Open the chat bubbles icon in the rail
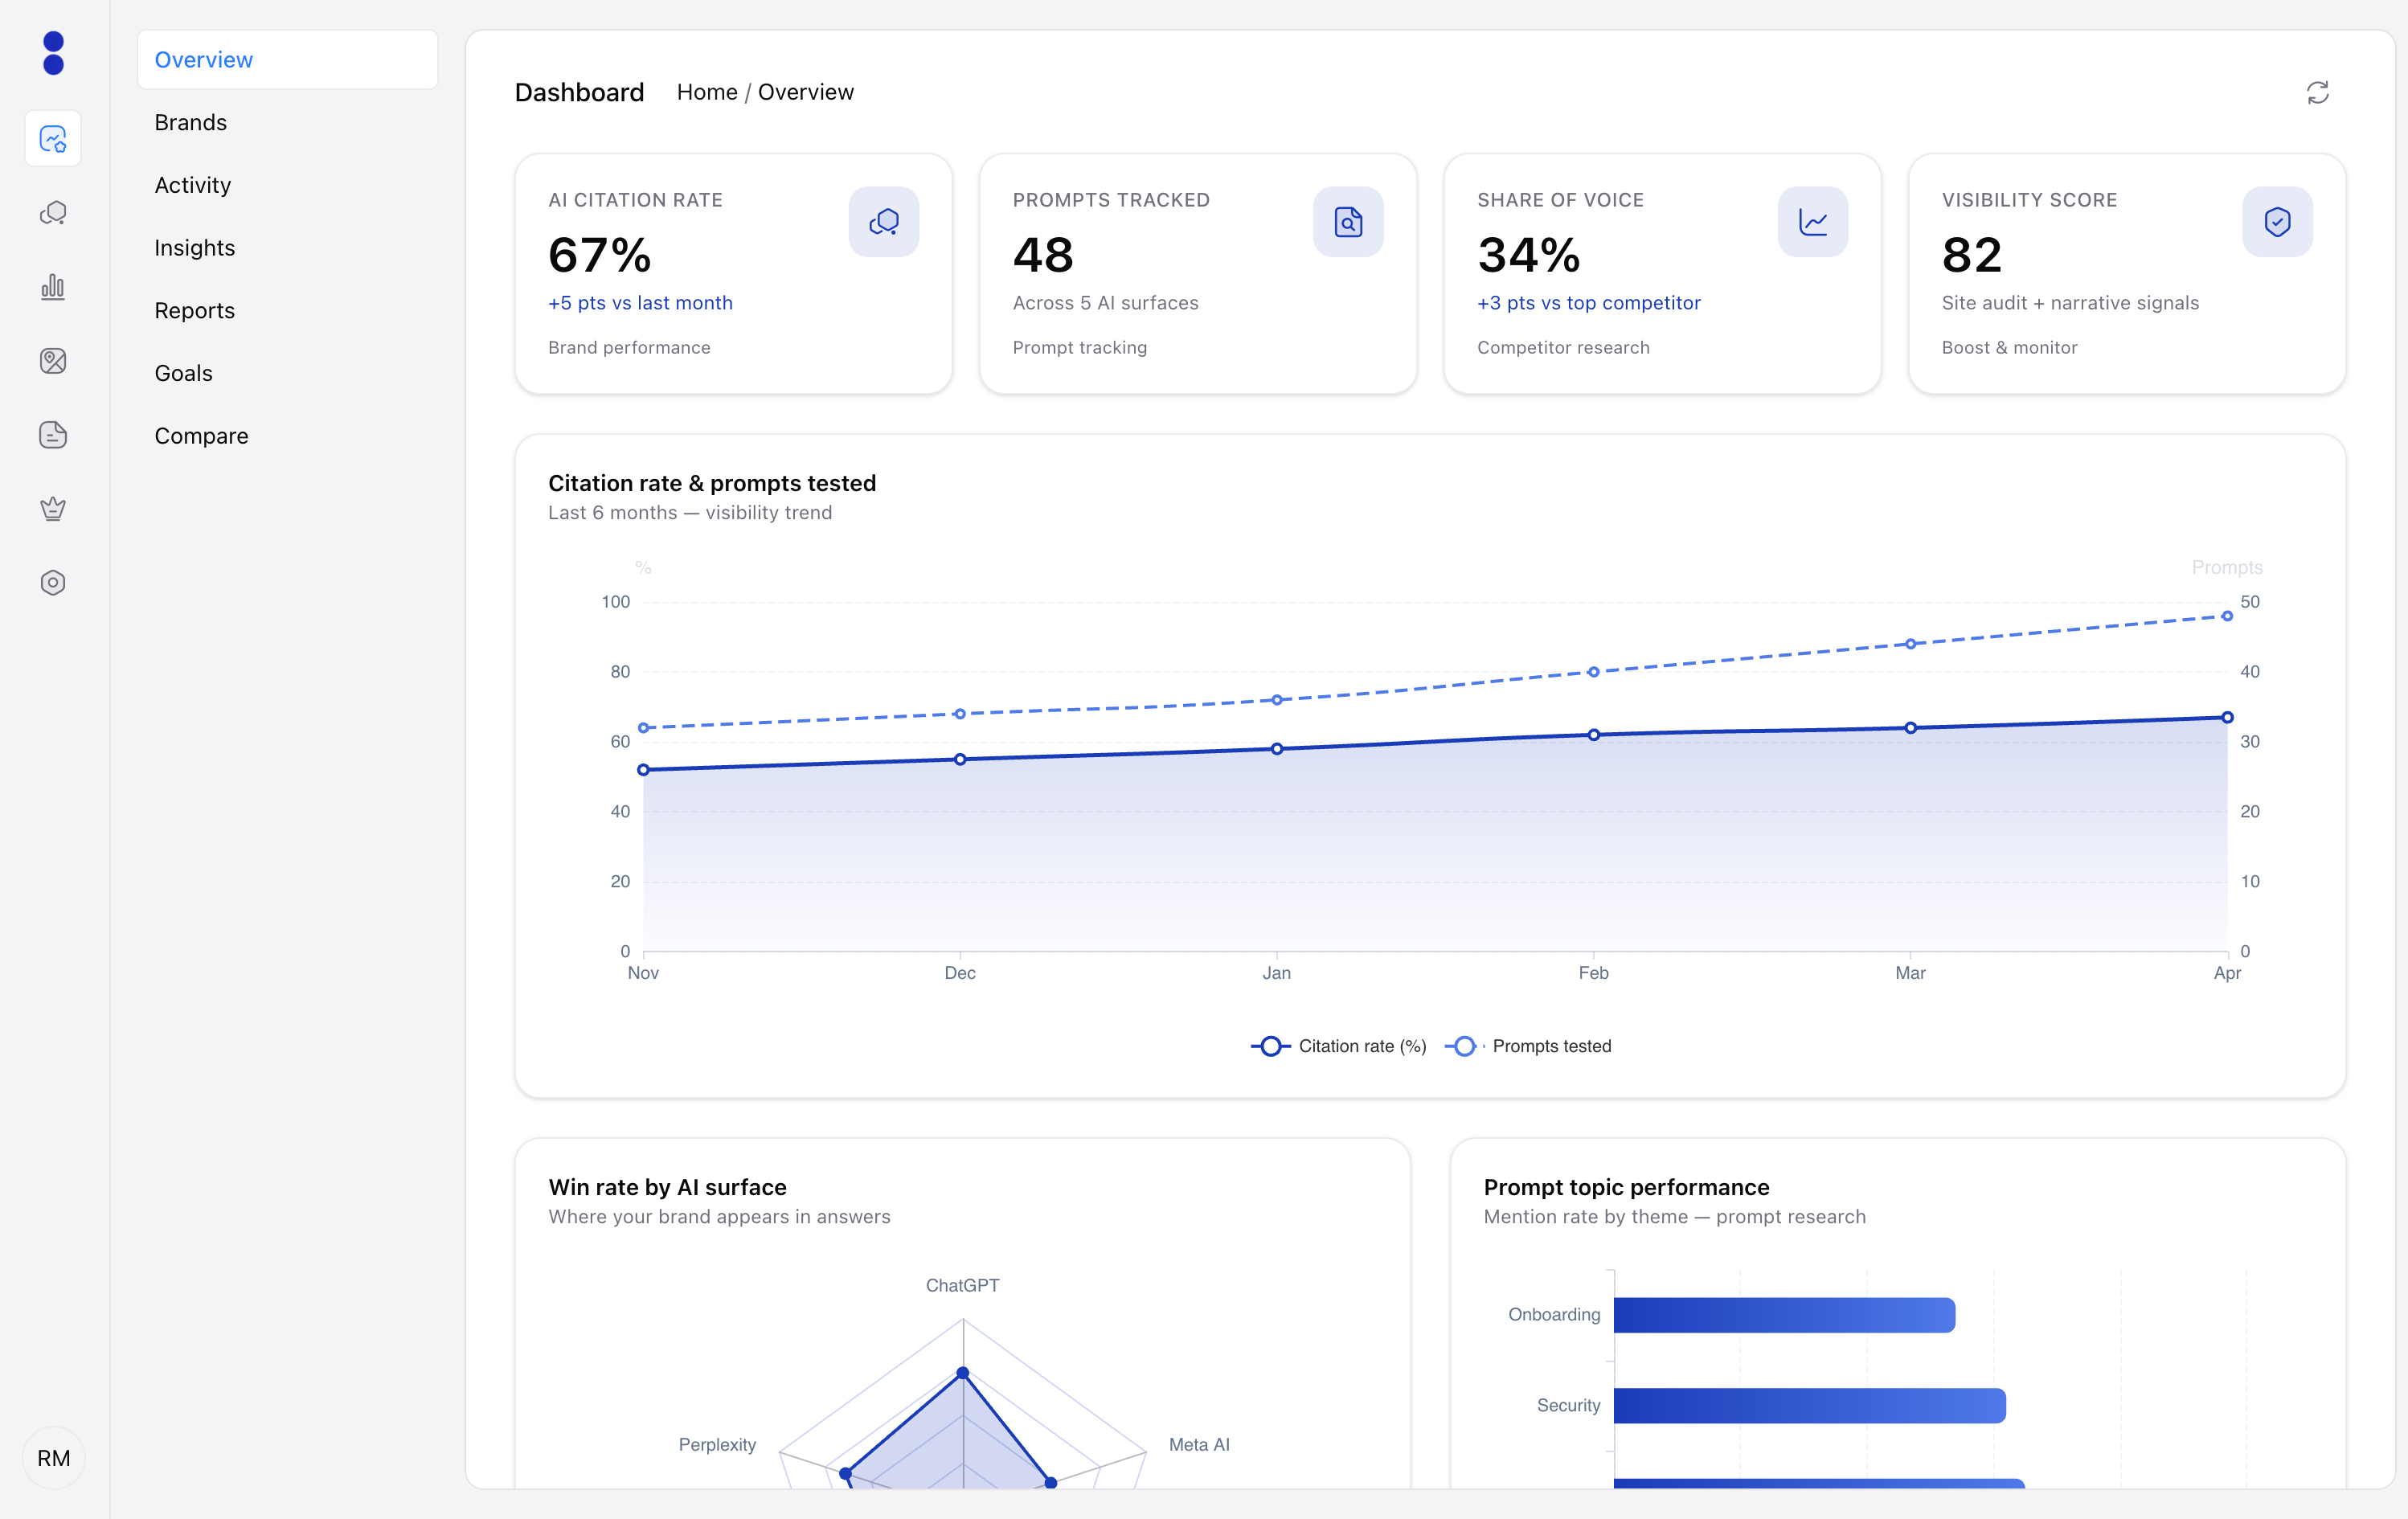 (53, 213)
